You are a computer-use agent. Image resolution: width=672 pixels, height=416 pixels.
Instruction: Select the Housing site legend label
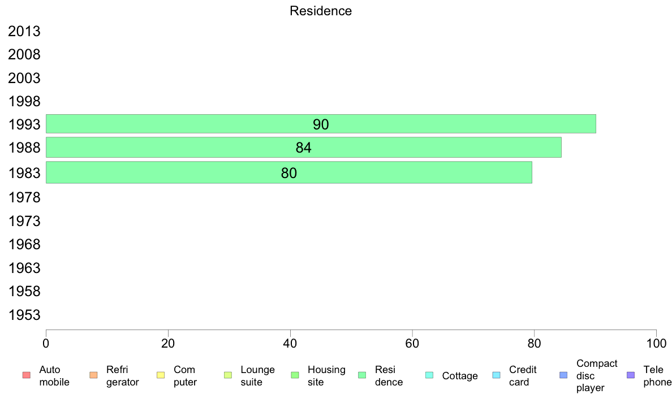click(326, 376)
